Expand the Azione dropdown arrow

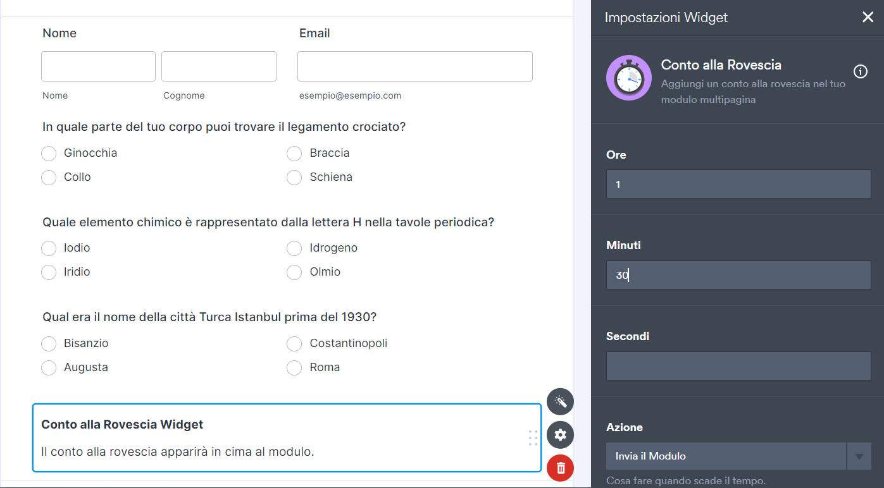click(x=859, y=456)
